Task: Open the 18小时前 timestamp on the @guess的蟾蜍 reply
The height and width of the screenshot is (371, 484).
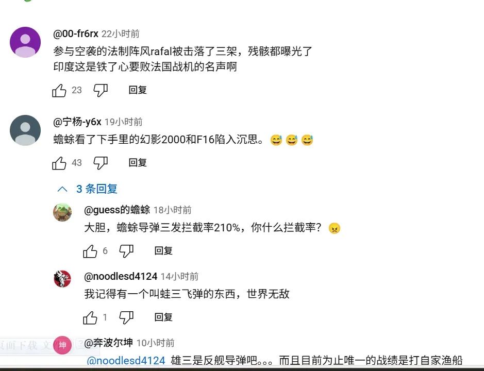Action: (173, 210)
